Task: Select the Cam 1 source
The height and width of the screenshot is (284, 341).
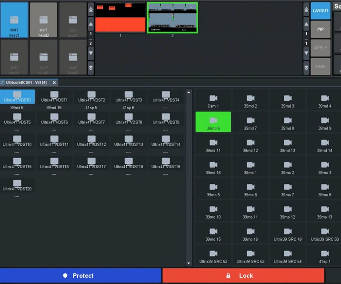Action: [x=213, y=100]
